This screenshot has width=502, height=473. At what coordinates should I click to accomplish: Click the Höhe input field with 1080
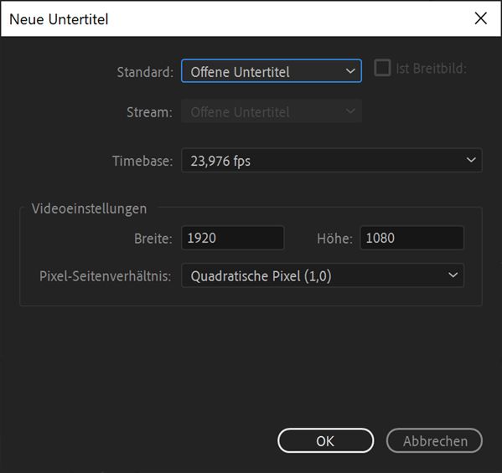[x=411, y=238]
